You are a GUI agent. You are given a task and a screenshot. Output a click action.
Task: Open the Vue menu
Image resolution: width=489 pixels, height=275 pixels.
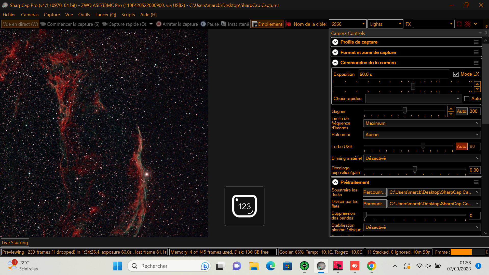coord(69,15)
